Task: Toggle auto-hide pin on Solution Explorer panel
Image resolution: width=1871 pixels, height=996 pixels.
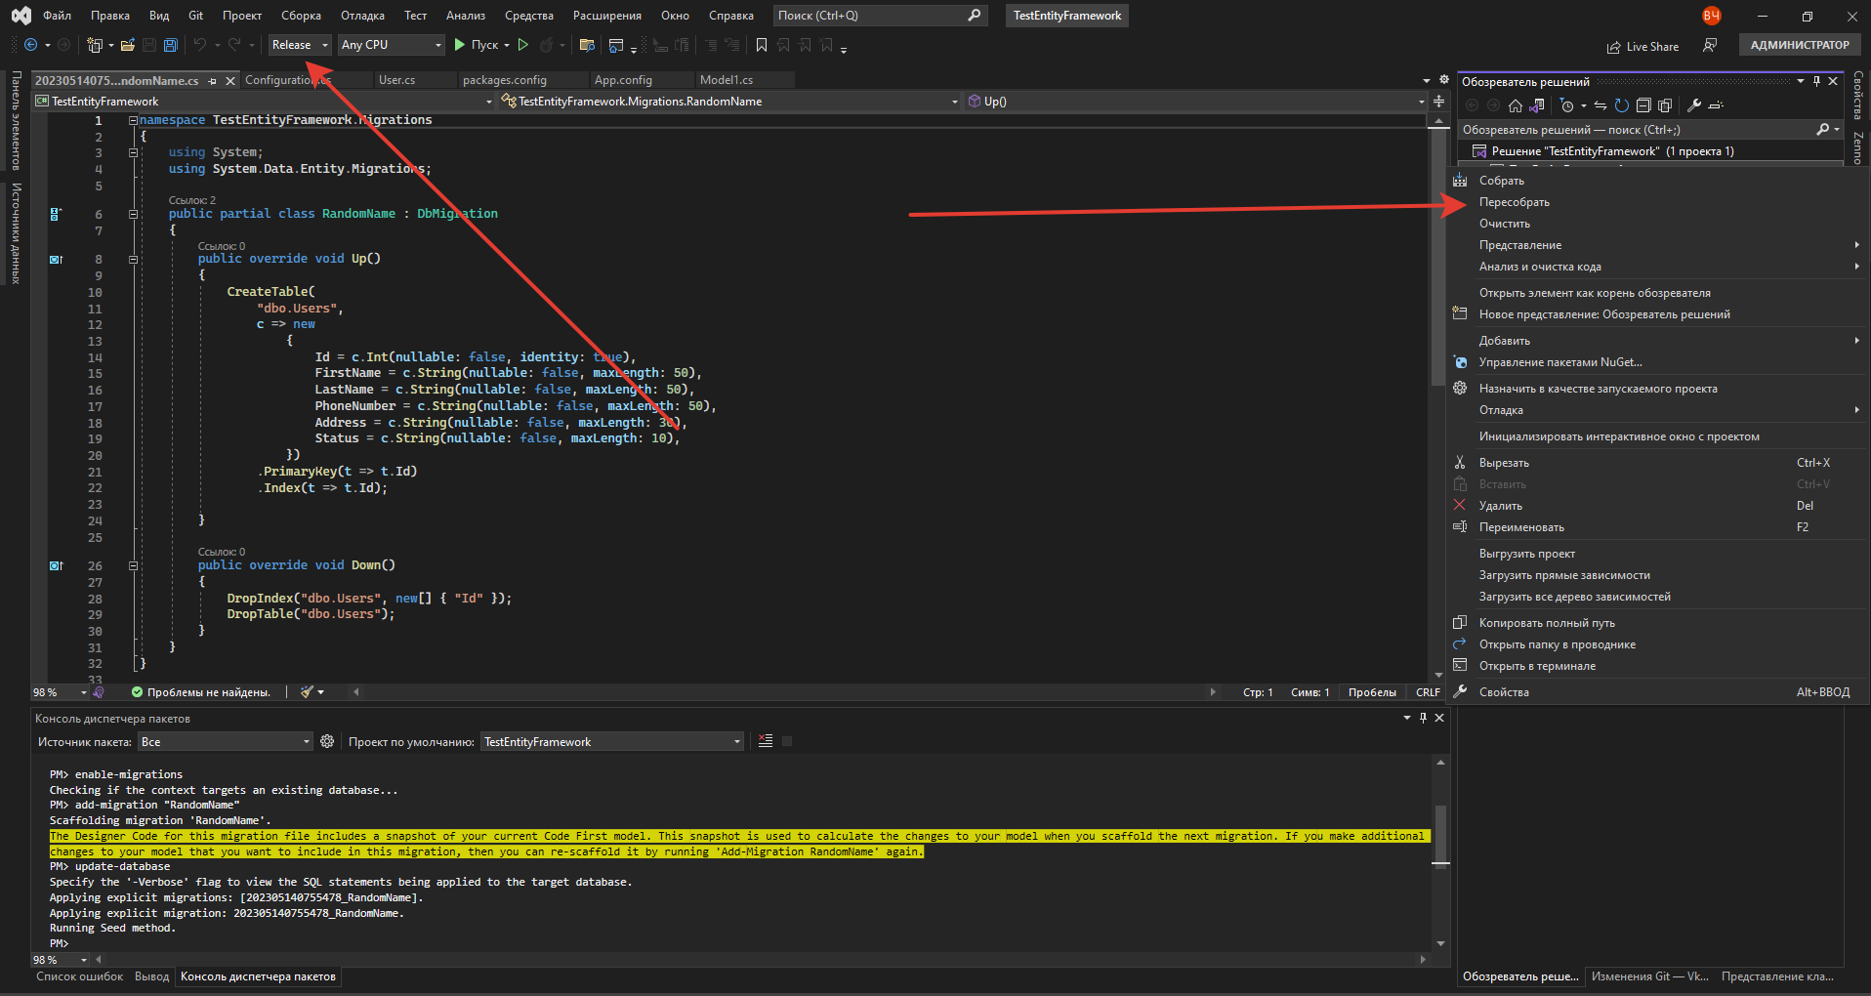Action: 1816,82
